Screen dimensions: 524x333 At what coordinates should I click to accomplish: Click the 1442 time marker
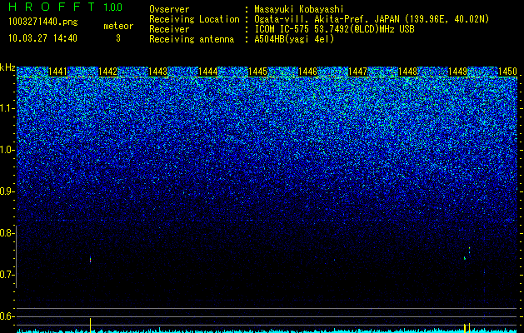click(108, 72)
